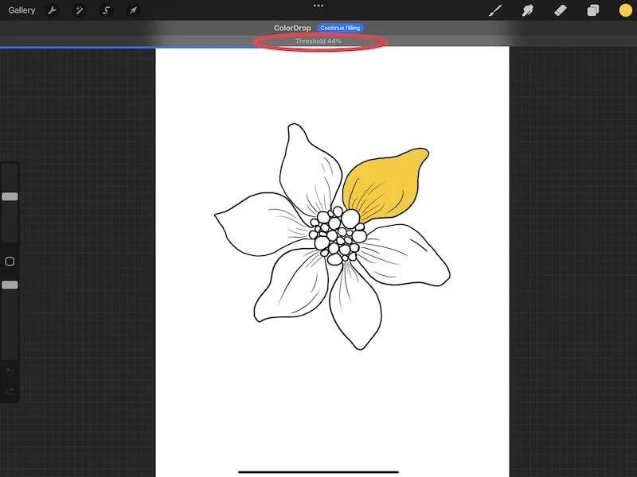637x477 pixels.
Task: Click the brush size slider handle
Action: tap(10, 196)
